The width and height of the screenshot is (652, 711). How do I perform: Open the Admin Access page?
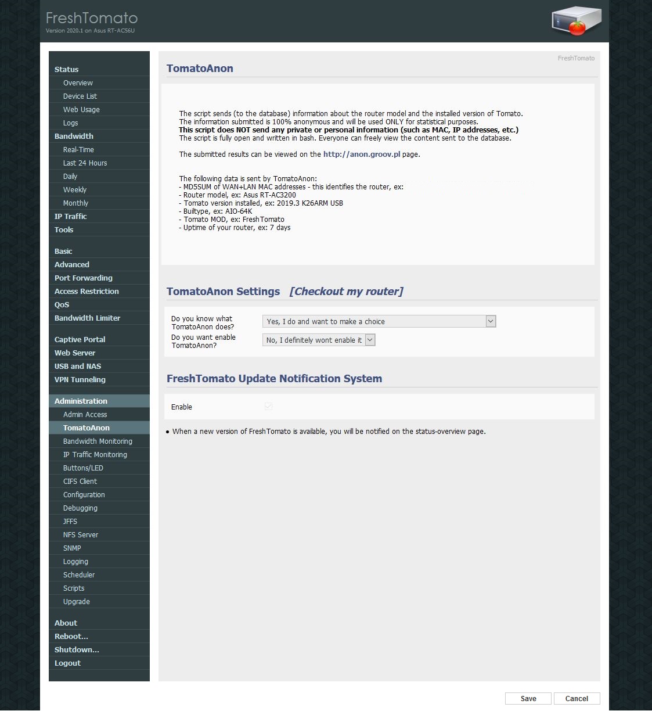pyautogui.click(x=99, y=415)
